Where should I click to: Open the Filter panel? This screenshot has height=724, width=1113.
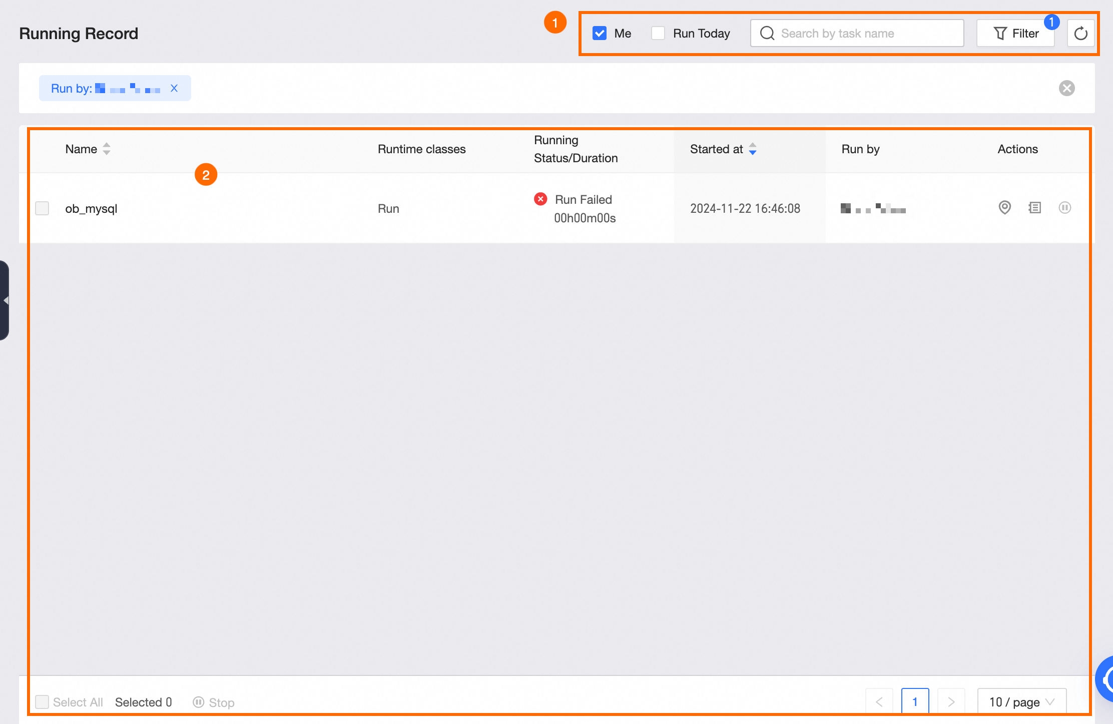(1016, 33)
